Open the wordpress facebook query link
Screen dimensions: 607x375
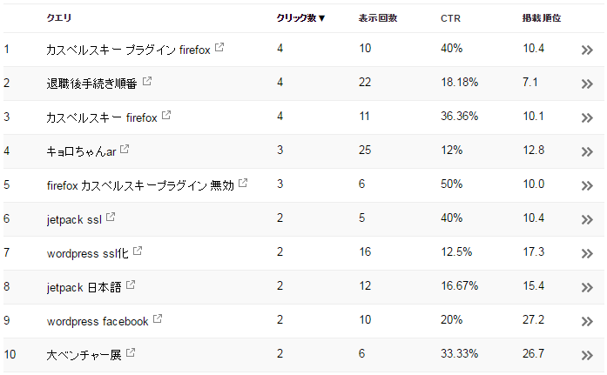(x=98, y=321)
